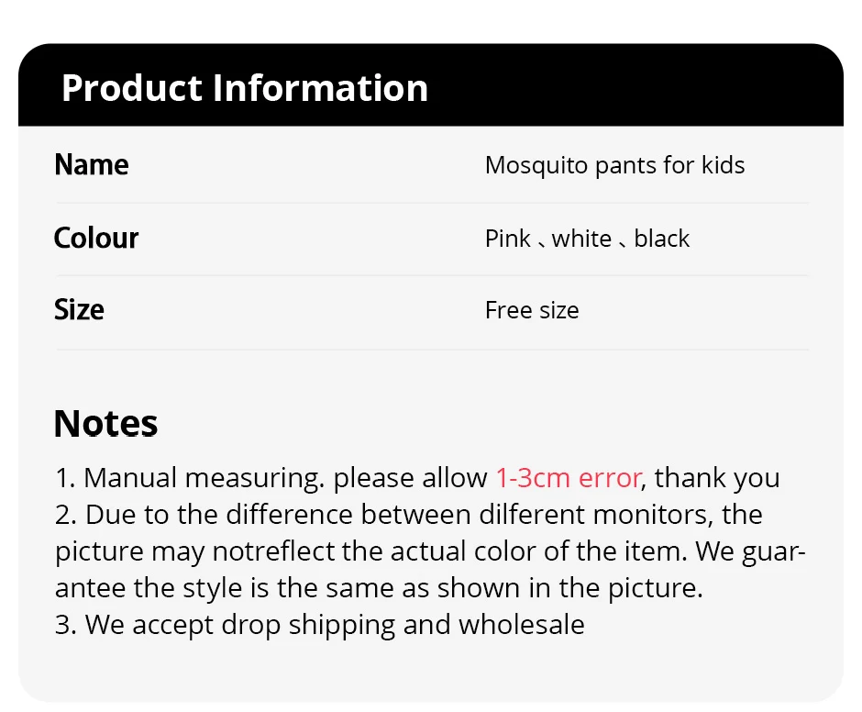Click the Name row label

92,165
